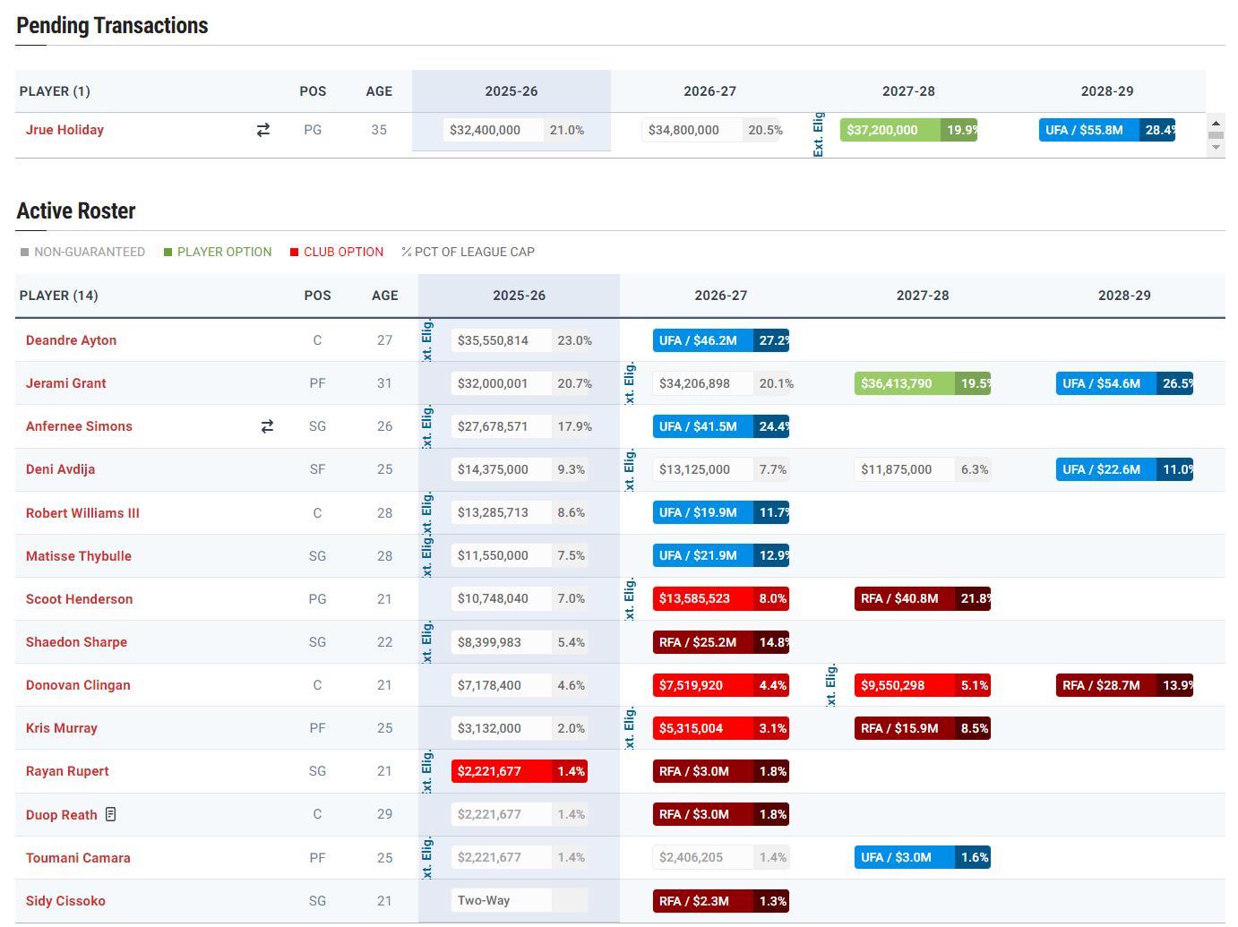
Task: Click the PLAYER (14) column header
Action: (58, 296)
